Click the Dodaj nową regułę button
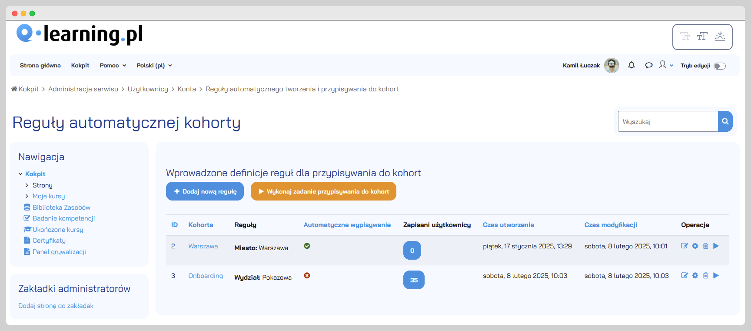Viewport: 751px width, 331px height. point(205,191)
